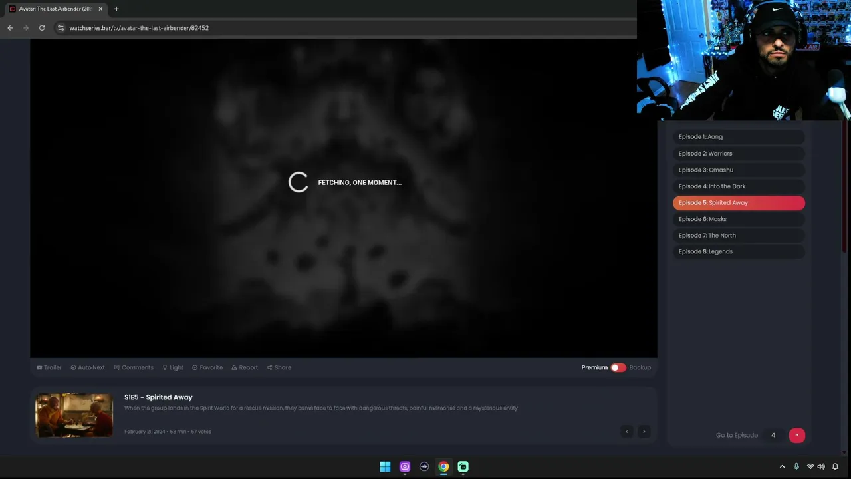This screenshot has height=479, width=851.
Task: Toggle the Premium/Backup server switch
Action: (618, 367)
